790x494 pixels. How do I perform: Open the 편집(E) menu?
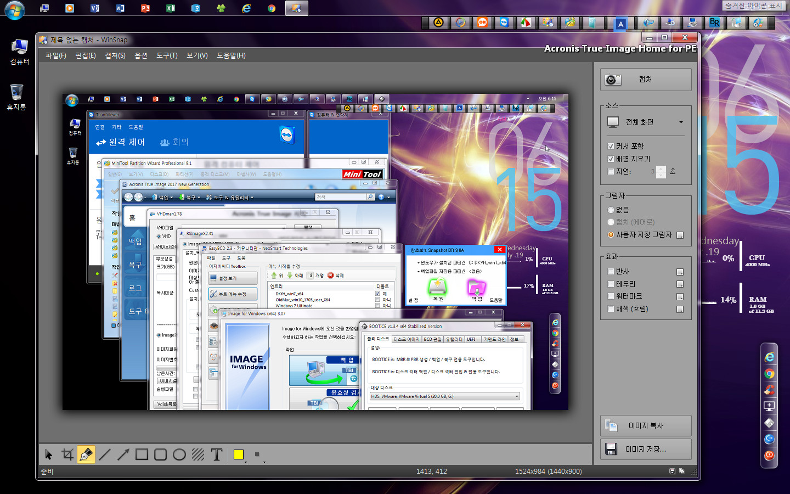click(85, 55)
